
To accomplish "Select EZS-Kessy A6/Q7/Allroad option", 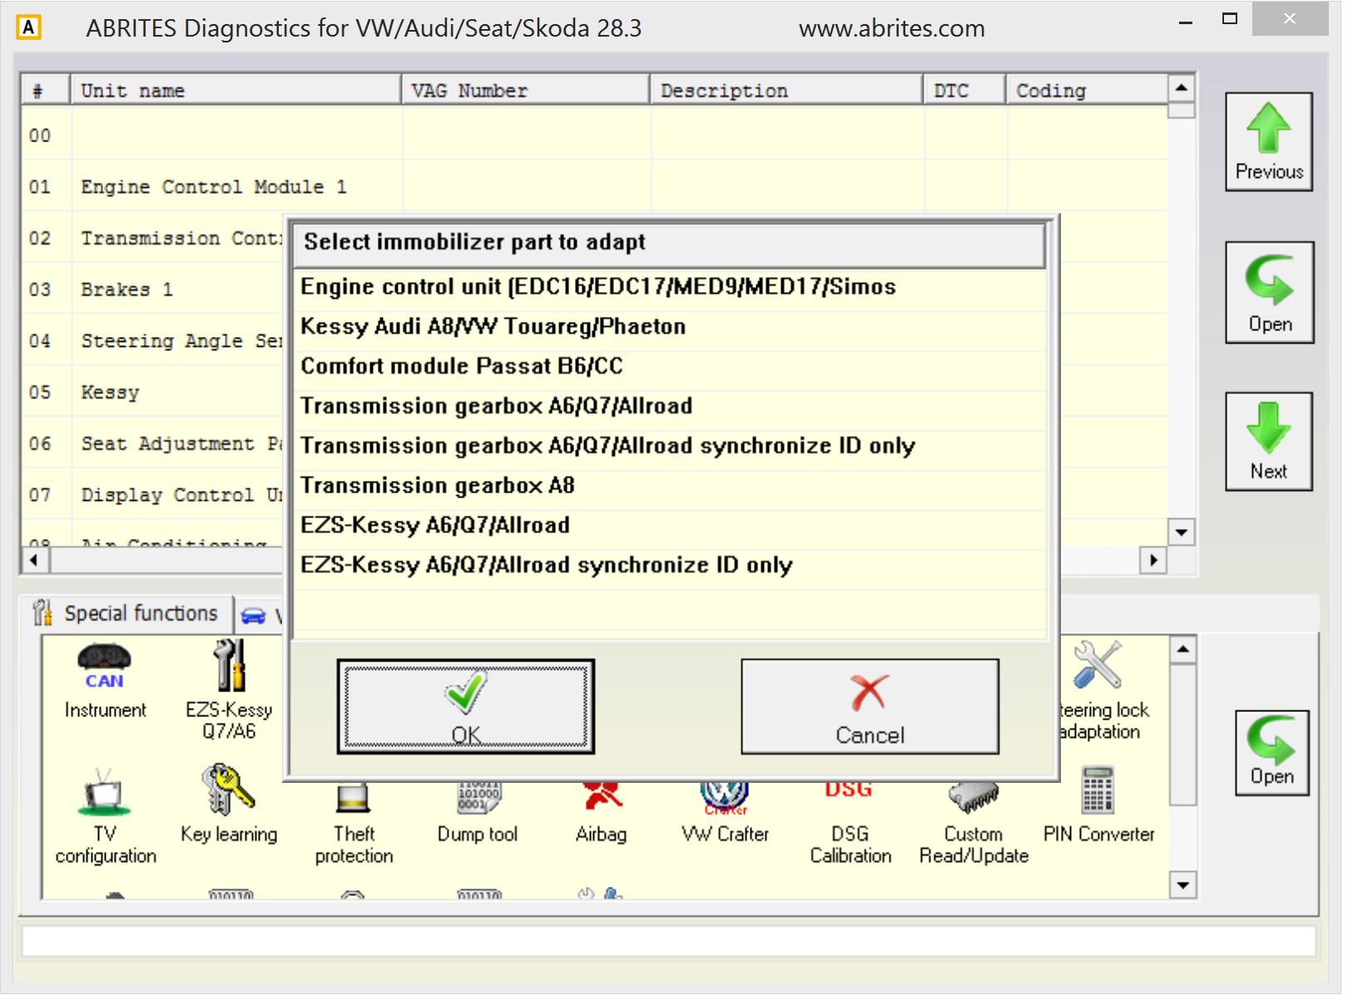I will click(x=669, y=527).
